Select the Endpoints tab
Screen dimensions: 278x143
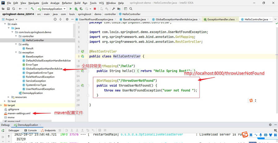tap(48, 130)
